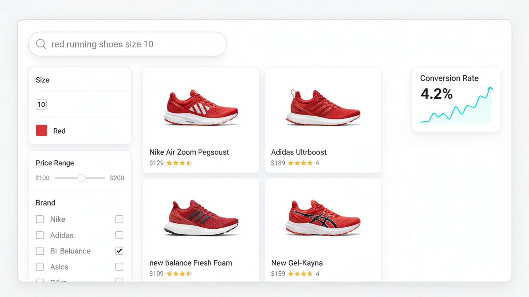The width and height of the screenshot is (529, 297).
Task: Check the left Nike brand checkbox
Action: click(40, 219)
